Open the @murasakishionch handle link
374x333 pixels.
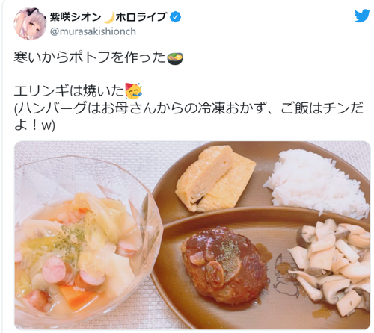[x=93, y=31]
